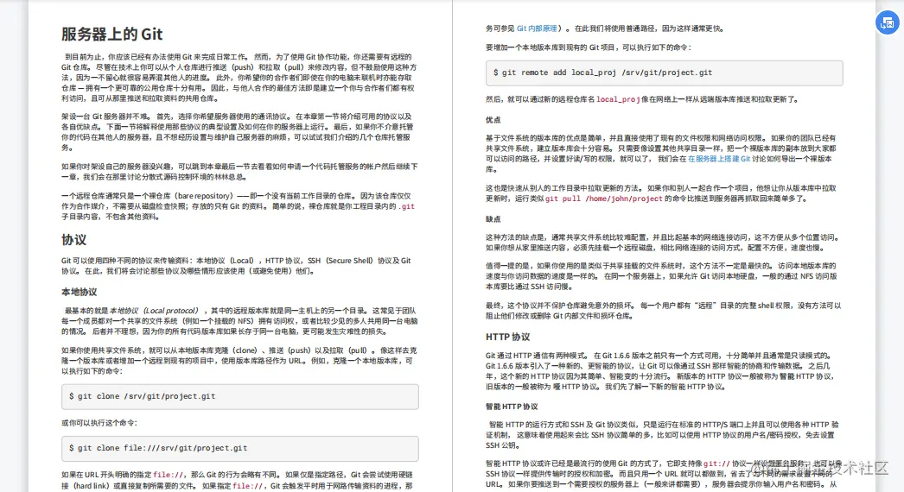Open the "在服务器上搭建 Git" link

pyautogui.click(x=719, y=159)
